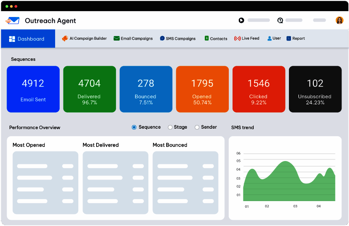Click the Most Bounced list panel
Screen dimensions: 349x226
185,183
